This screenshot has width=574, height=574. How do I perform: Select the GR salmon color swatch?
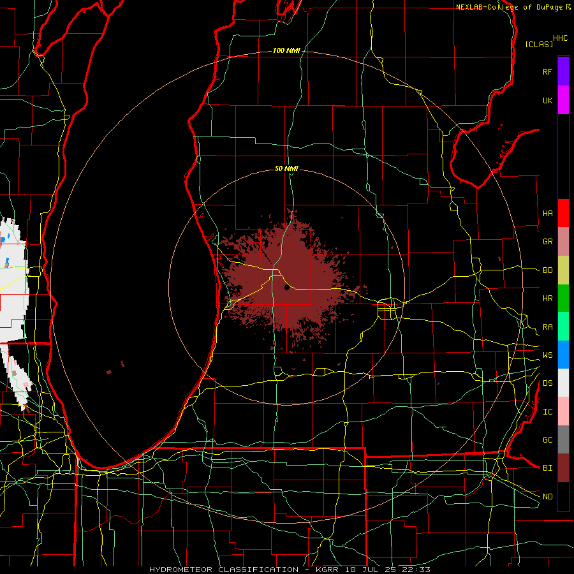click(563, 242)
